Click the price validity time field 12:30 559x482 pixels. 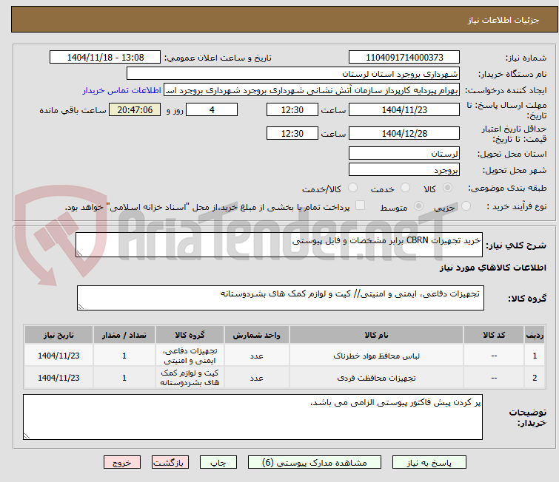[x=292, y=133]
